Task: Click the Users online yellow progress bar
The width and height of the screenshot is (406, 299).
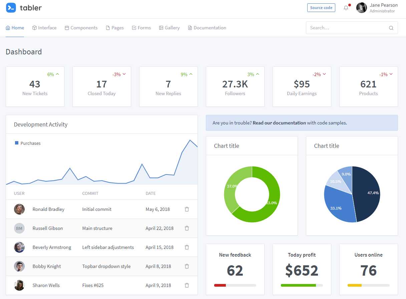Action: click(x=355, y=285)
